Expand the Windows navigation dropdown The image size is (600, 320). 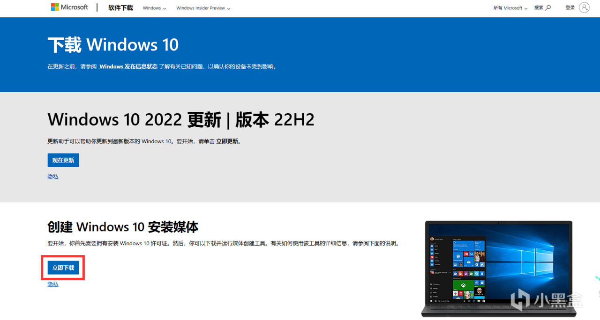(x=154, y=8)
